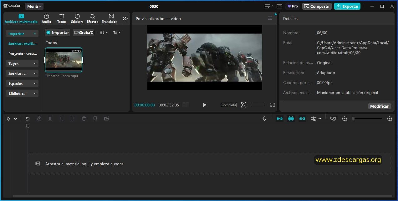Select Archivos multimedia in the sidebar
The height and width of the screenshot is (201, 398).
coord(23,44)
